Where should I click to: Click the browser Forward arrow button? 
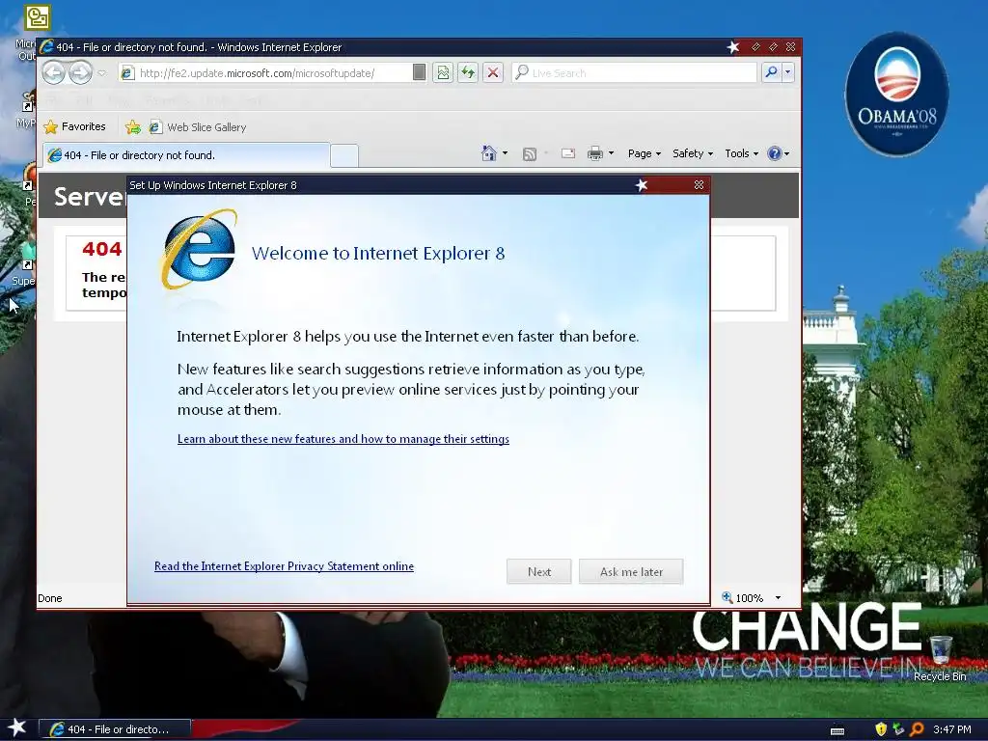pyautogui.click(x=81, y=72)
